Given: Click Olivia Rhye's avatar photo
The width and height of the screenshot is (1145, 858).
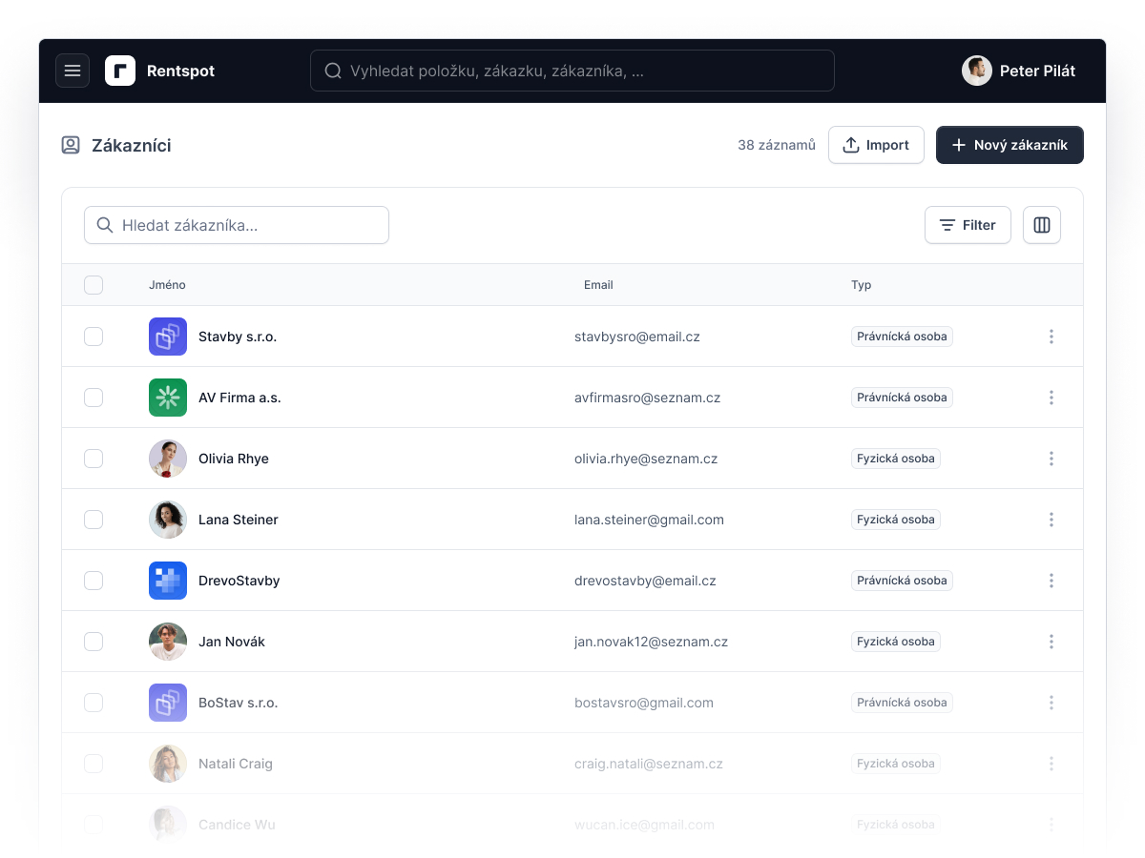Looking at the screenshot, I should click(x=168, y=459).
